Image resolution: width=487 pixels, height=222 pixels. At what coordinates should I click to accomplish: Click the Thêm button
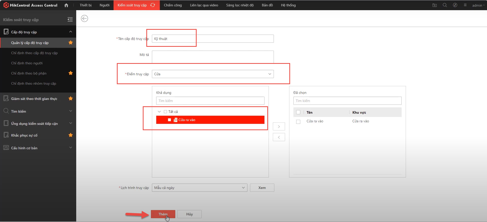[x=163, y=214]
